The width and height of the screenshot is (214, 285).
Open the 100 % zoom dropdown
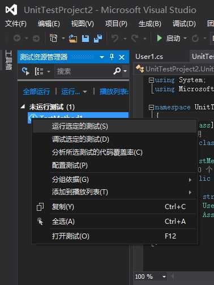point(164,277)
